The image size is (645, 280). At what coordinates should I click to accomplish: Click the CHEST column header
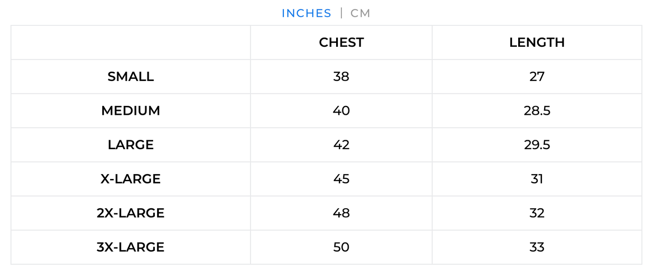click(x=341, y=42)
